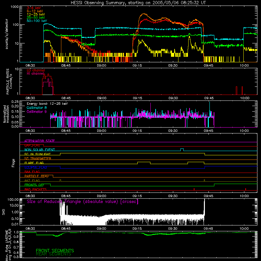This screenshot has height=261, width=261.
Task: Click the Collimator 8 legend label
Action: click(37, 108)
